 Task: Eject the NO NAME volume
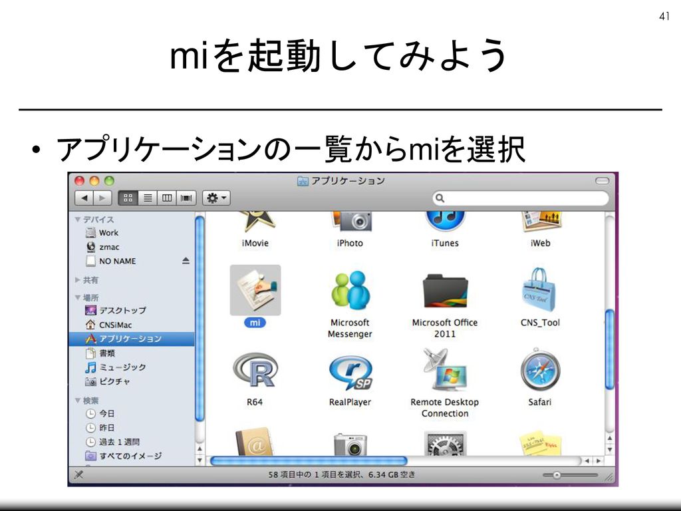(186, 261)
